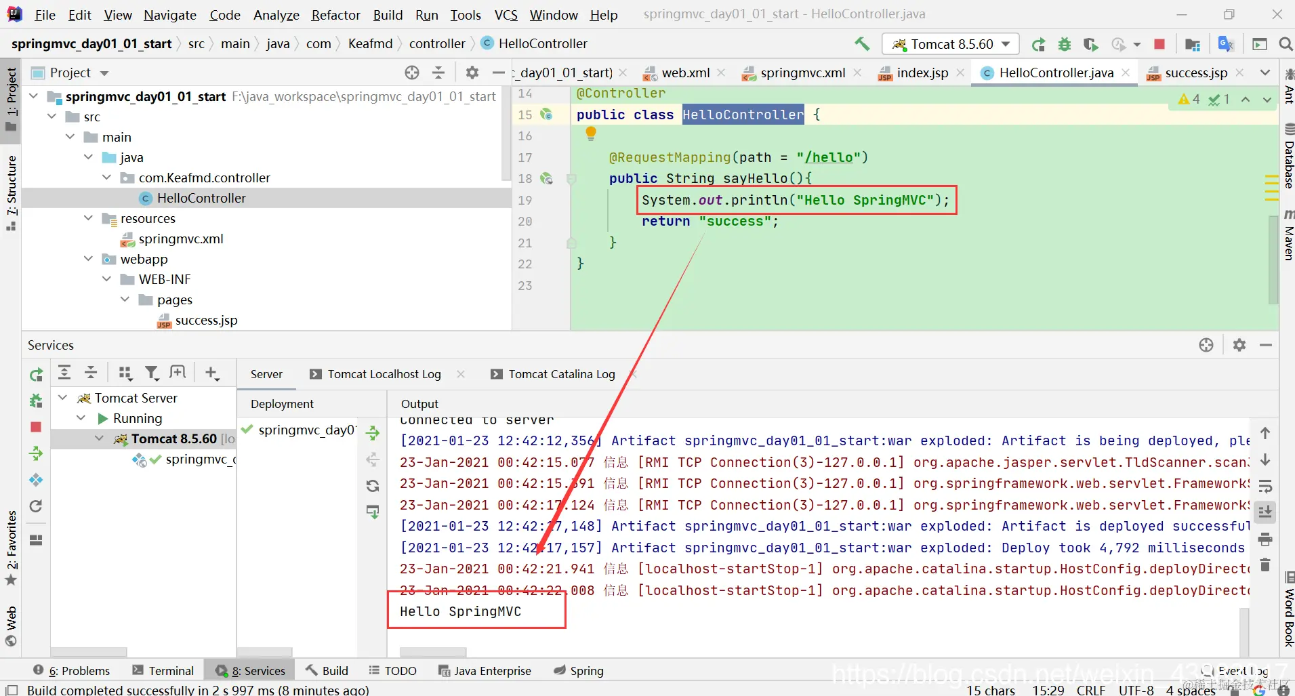Click the Build project hammer icon
This screenshot has width=1295, height=696.
tap(862, 44)
